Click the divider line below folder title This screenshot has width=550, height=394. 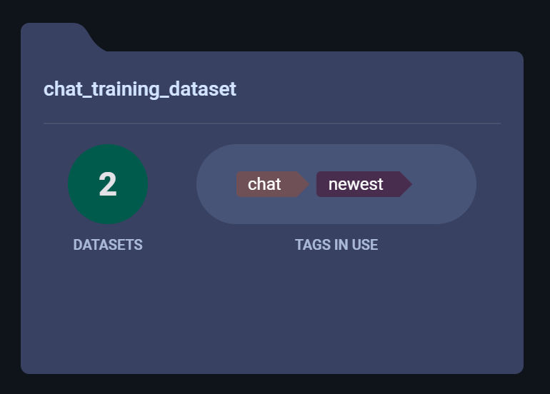click(272, 123)
